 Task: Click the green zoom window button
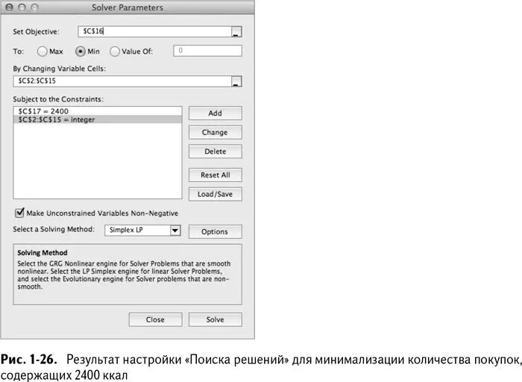point(34,7)
